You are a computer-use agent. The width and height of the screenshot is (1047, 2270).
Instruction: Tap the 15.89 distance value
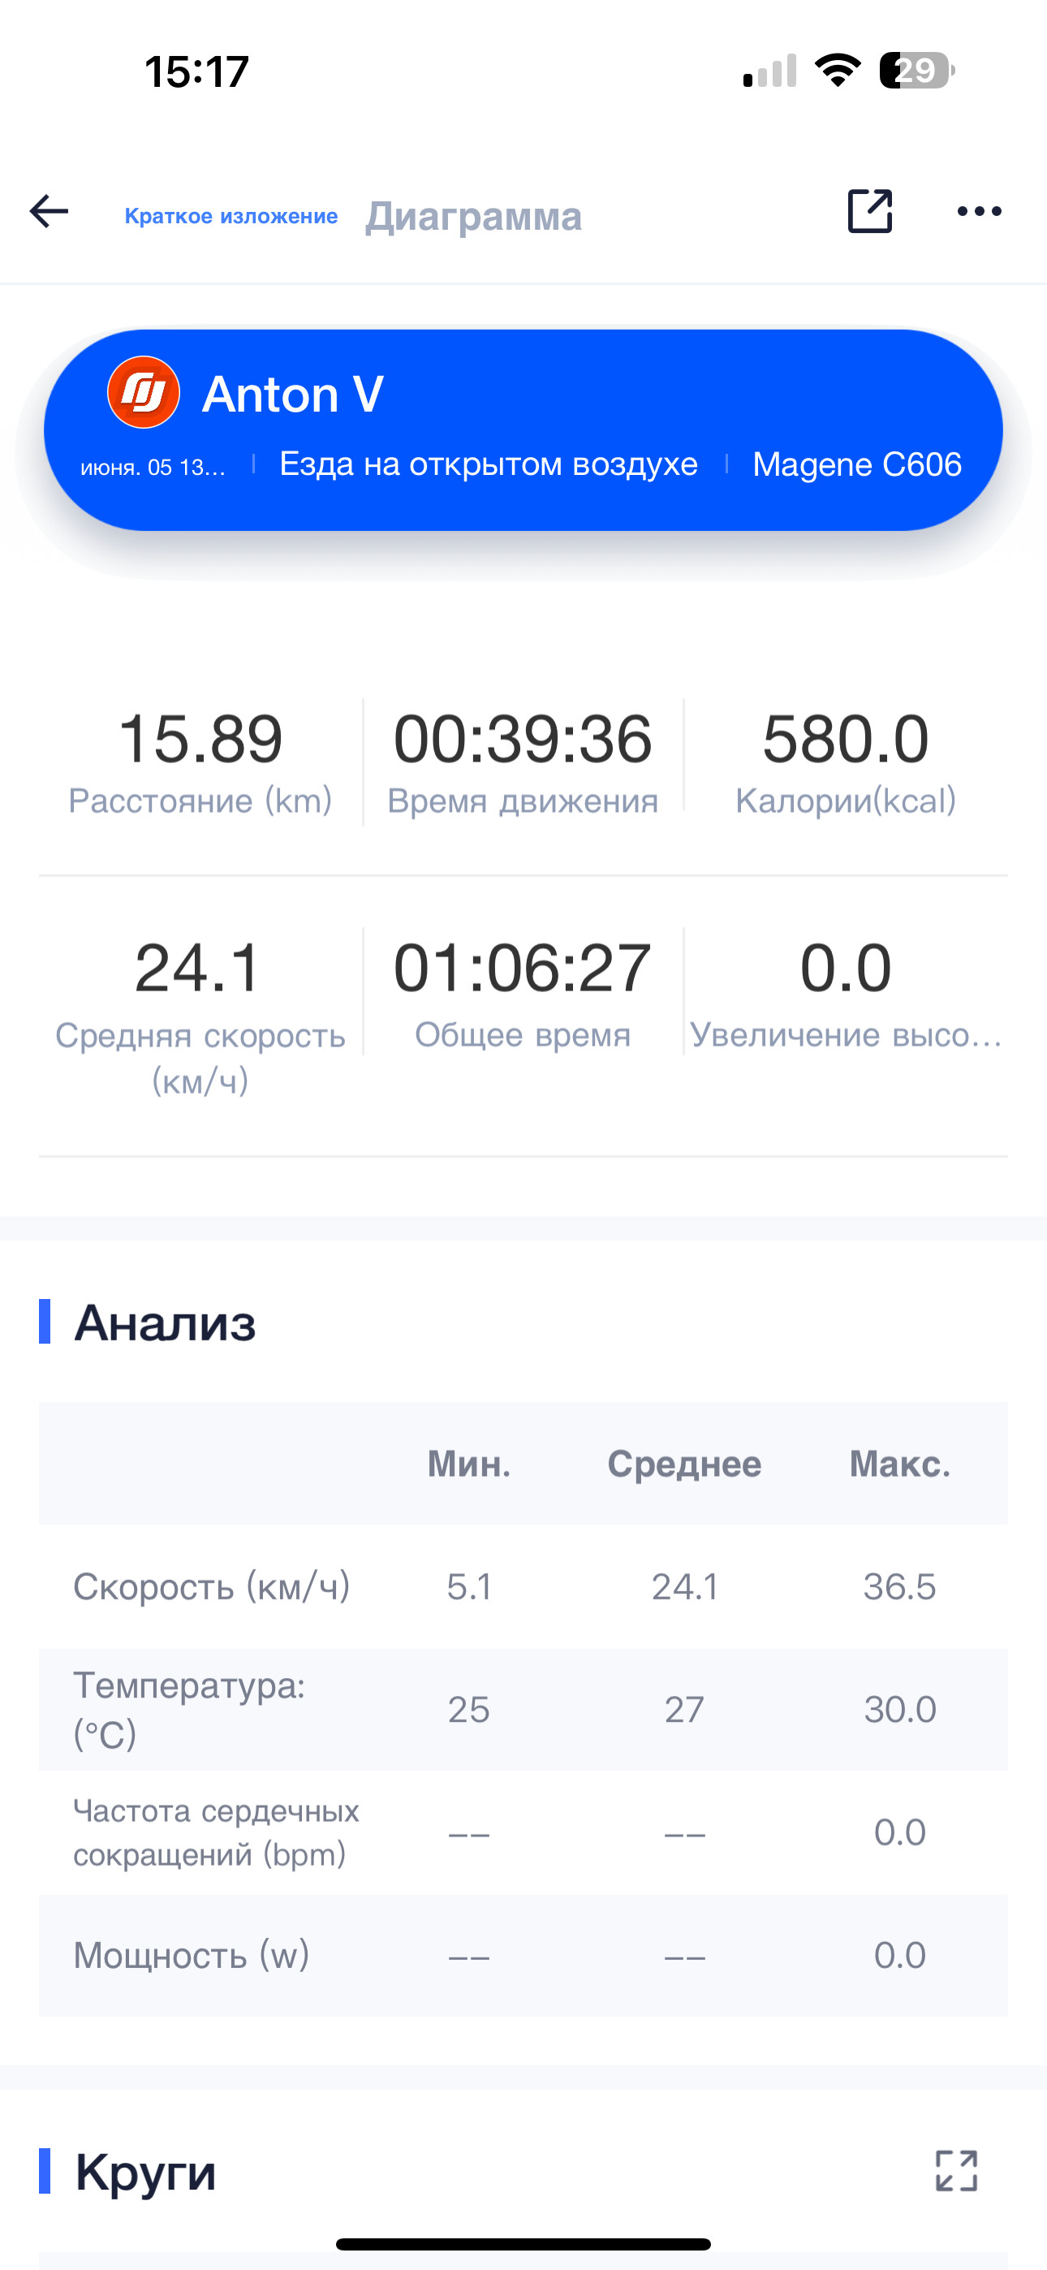pyautogui.click(x=200, y=739)
